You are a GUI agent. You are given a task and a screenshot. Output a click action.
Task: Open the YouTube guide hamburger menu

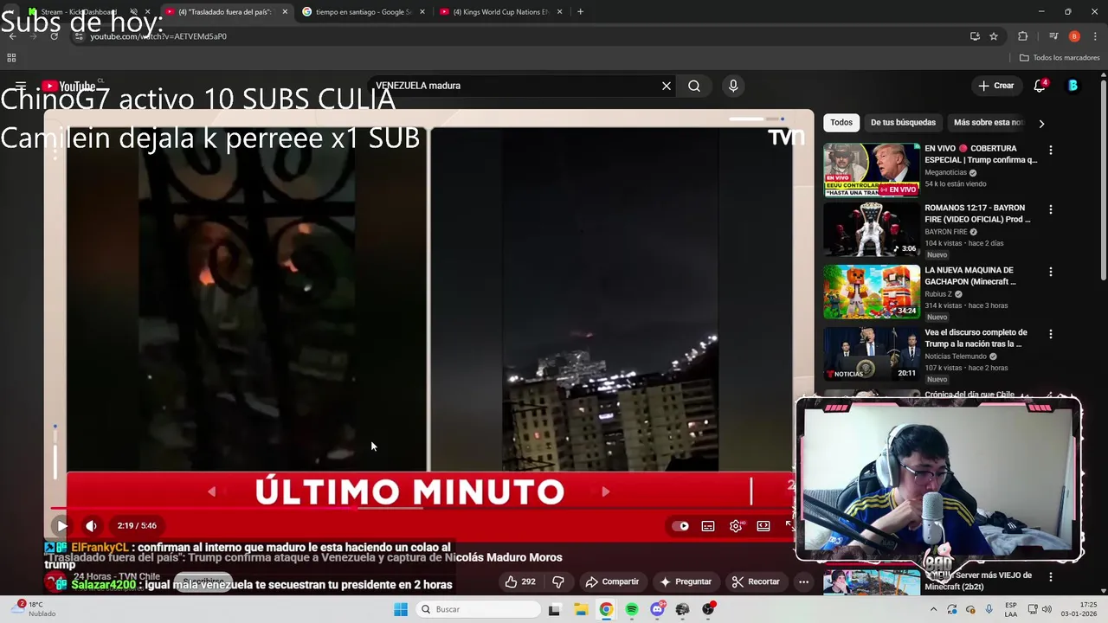[21, 86]
